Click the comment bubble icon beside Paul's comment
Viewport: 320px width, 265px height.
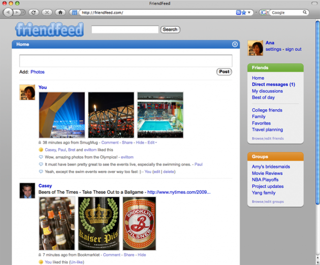click(41, 164)
